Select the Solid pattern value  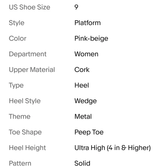pyautogui.click(x=82, y=163)
